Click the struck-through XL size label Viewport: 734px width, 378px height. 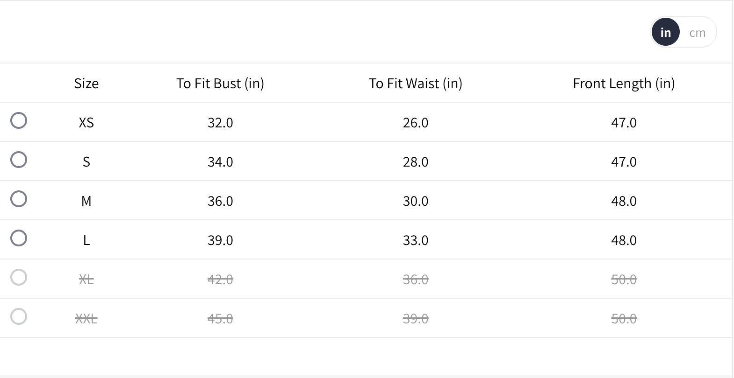(86, 279)
